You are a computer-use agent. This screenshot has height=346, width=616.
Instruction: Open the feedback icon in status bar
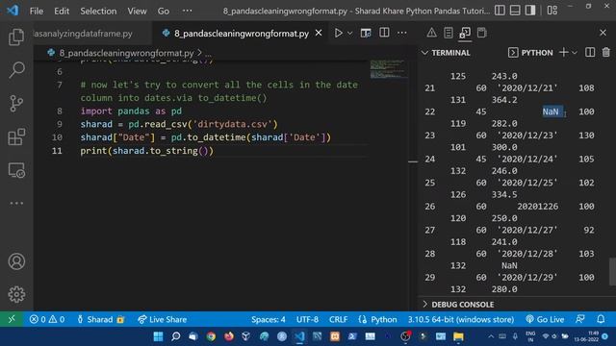(x=580, y=319)
